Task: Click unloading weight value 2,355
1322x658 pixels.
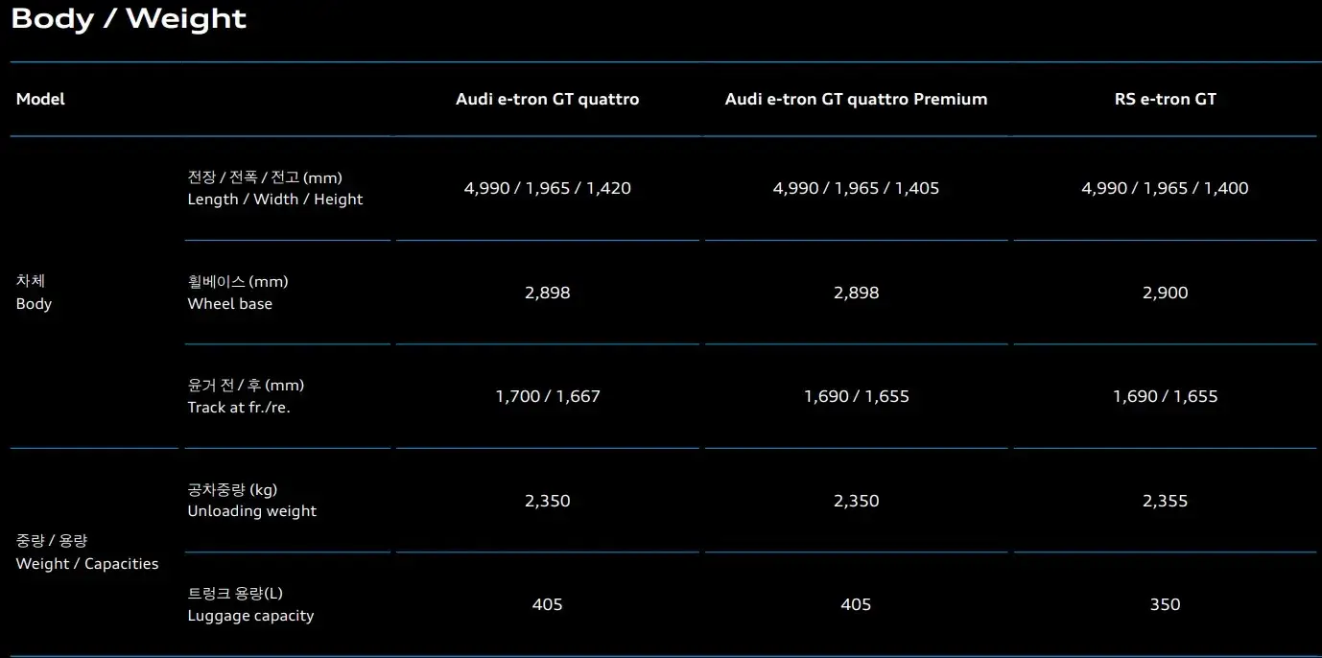Action: coord(1165,501)
